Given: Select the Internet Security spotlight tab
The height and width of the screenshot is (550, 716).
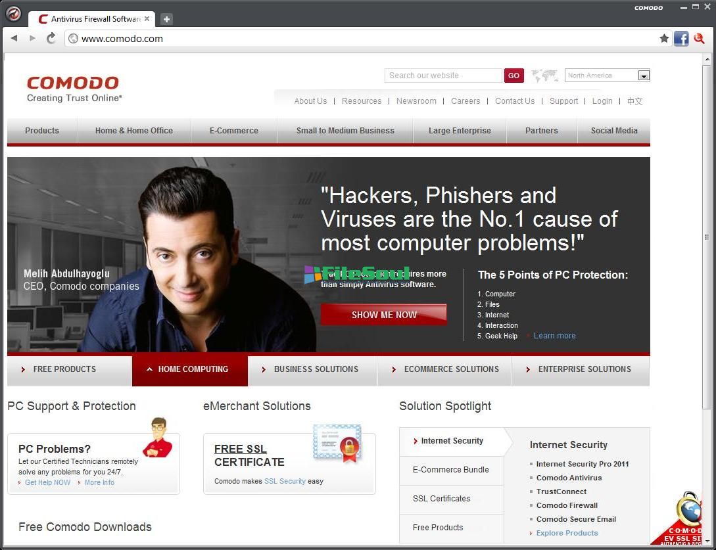Looking at the screenshot, I should (x=452, y=441).
